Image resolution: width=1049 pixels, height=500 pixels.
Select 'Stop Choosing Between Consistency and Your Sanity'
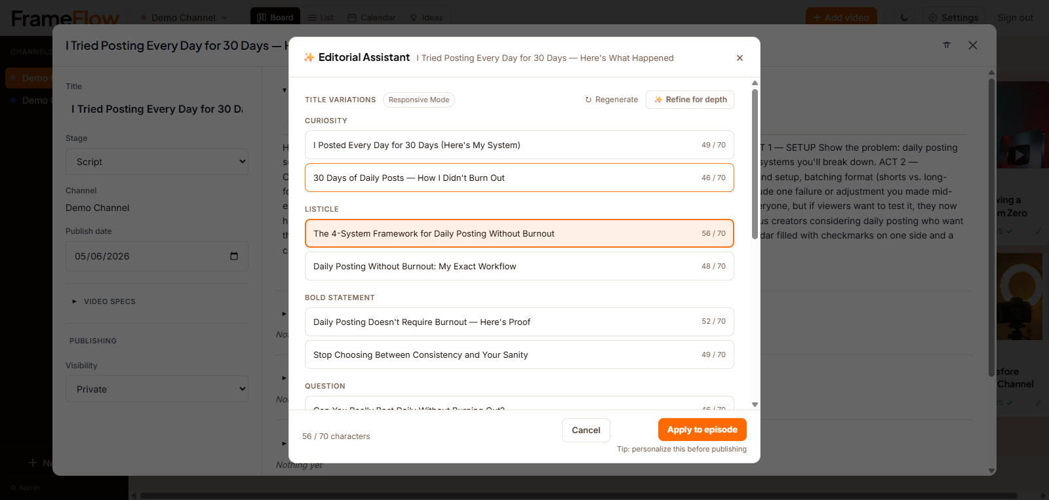pos(519,355)
